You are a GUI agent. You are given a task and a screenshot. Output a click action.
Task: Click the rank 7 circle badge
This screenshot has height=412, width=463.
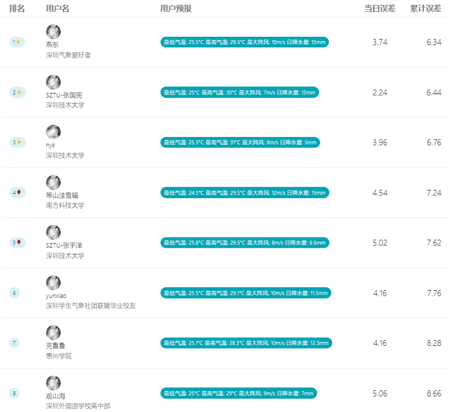coord(14,343)
